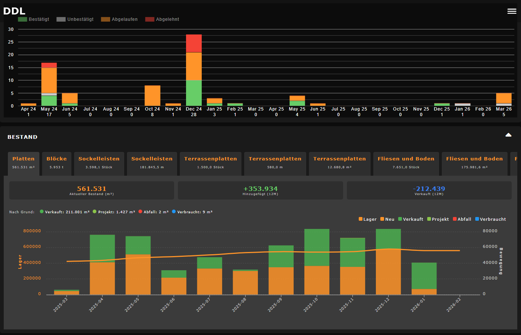Click the red Abgelehnt legend marker
This screenshot has width=521, height=335.
(x=150, y=19)
